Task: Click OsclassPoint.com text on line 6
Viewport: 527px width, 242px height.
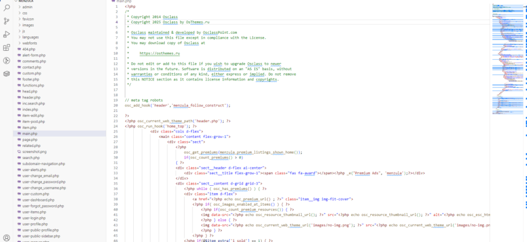Action: (x=220, y=33)
